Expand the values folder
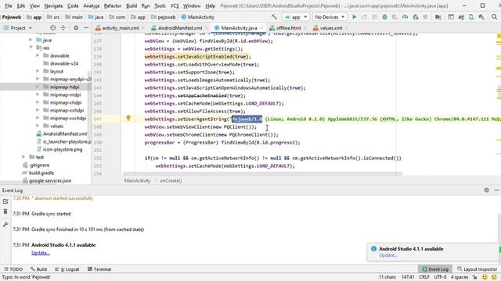 (x=38, y=126)
